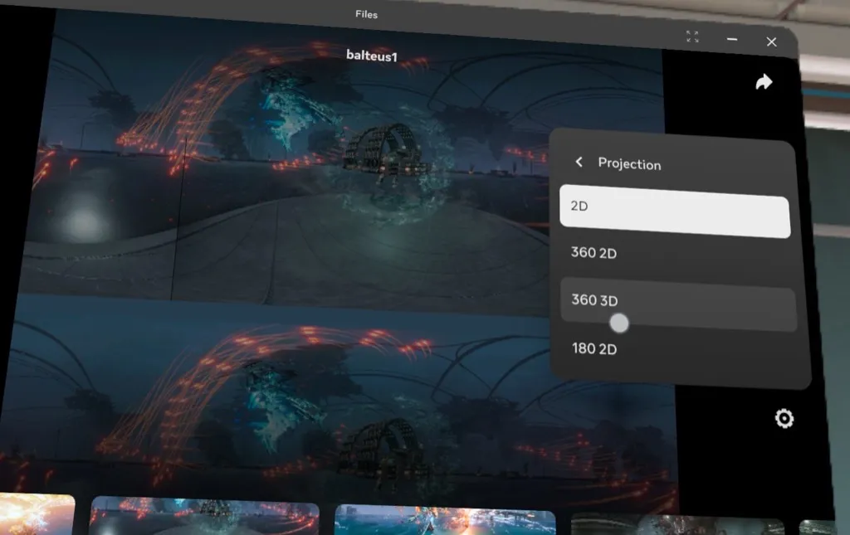Click the balteus1 file title
Image resolution: width=850 pixels, height=535 pixels.
pos(372,56)
